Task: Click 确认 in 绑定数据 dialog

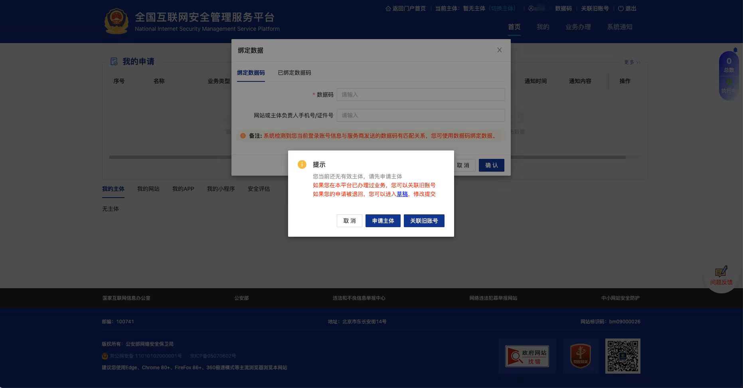Action: [x=491, y=165]
